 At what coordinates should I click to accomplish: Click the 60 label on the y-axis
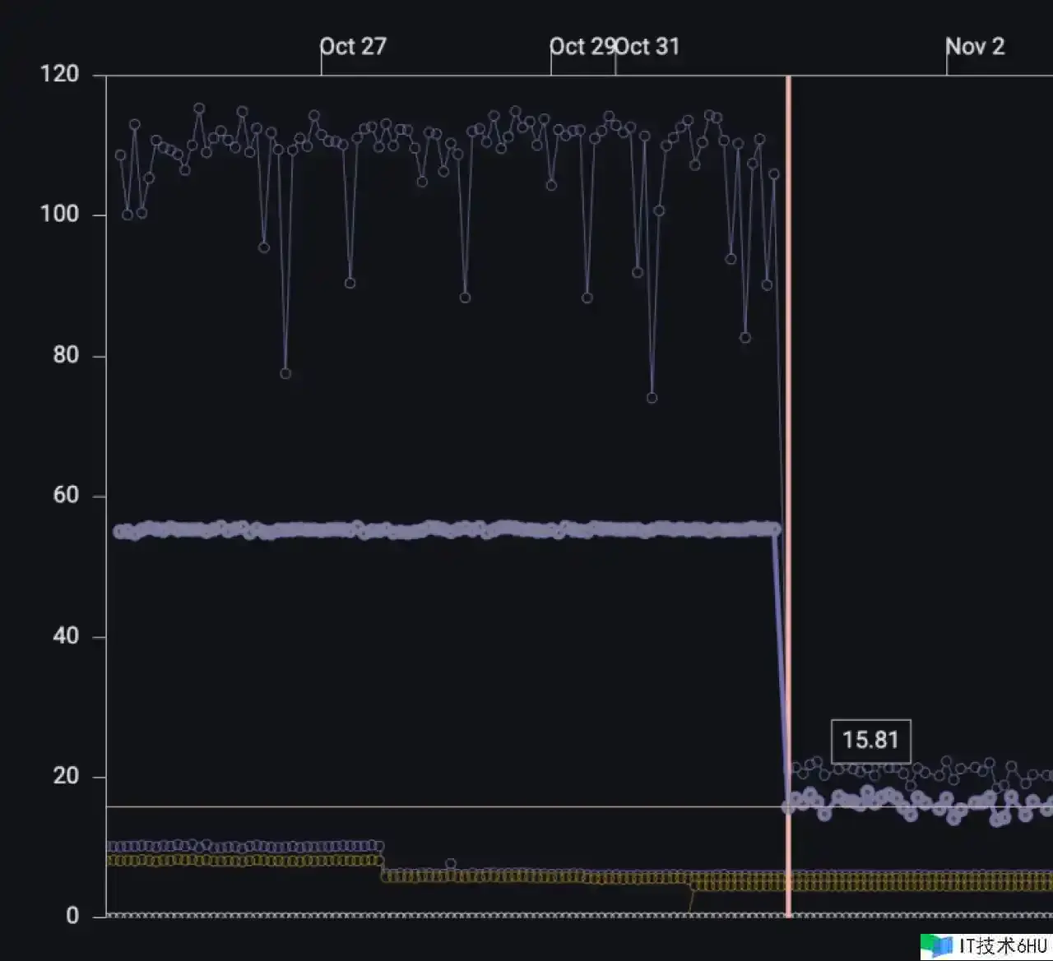[64, 495]
